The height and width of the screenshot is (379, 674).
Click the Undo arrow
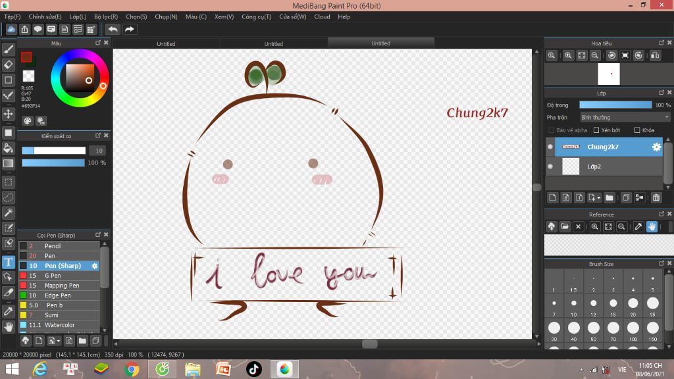tap(113, 29)
